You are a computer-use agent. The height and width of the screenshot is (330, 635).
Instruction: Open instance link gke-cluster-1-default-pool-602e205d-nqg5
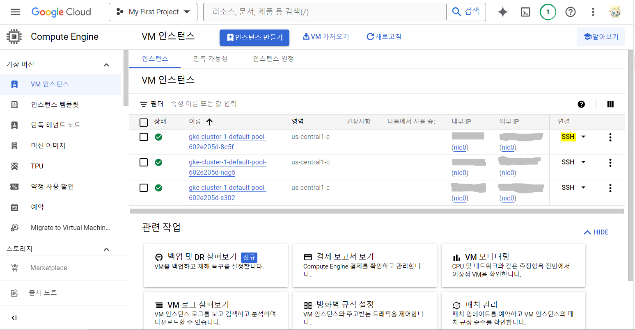click(227, 167)
